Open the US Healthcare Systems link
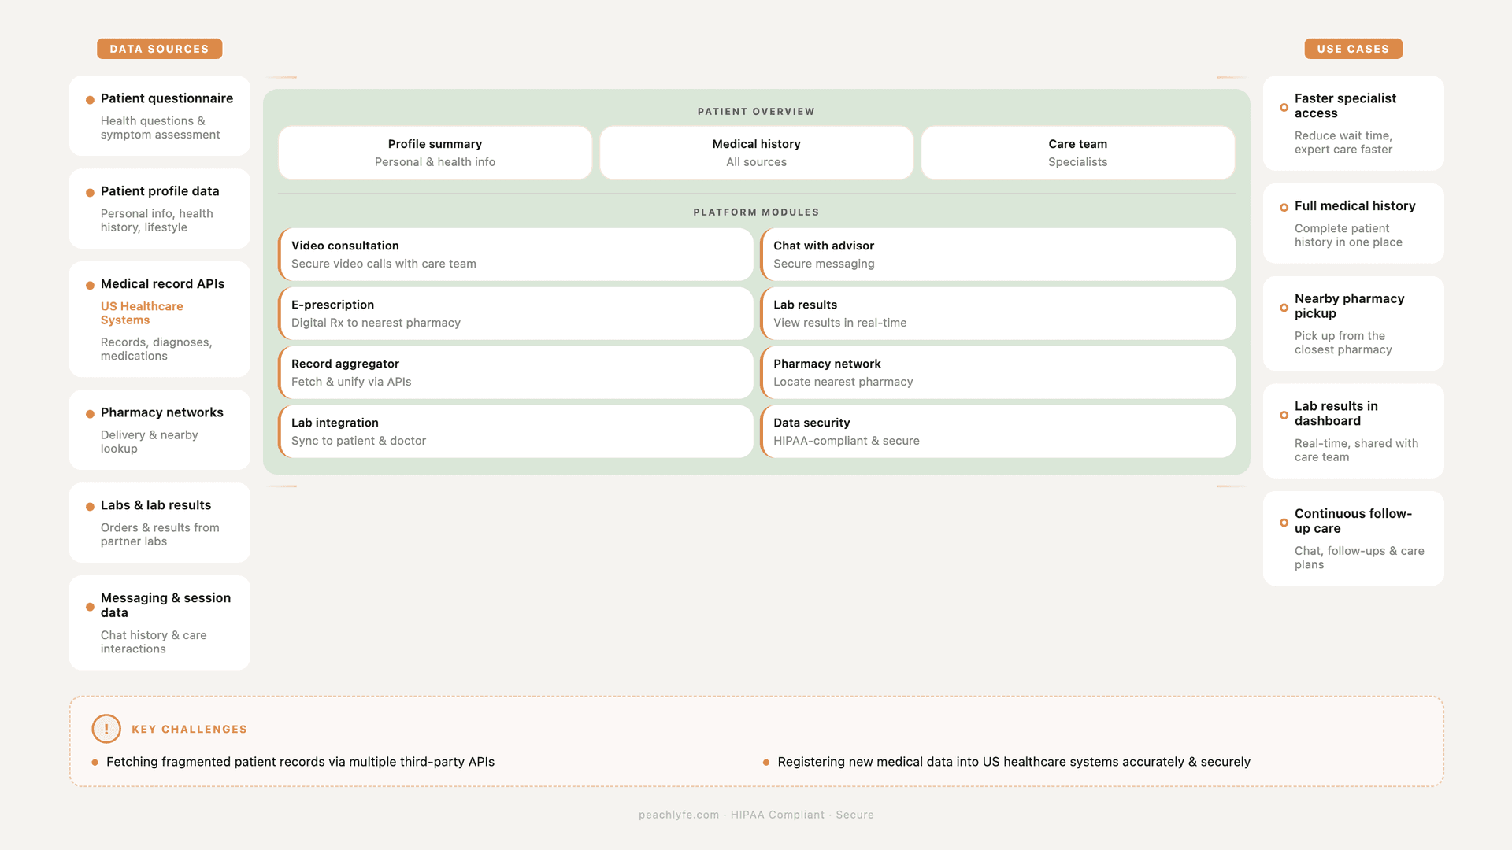Viewport: 1512px width, 850px height. point(142,313)
